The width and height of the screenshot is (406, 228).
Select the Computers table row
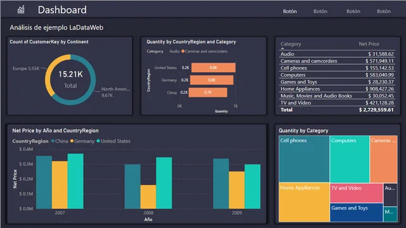tap(337, 75)
